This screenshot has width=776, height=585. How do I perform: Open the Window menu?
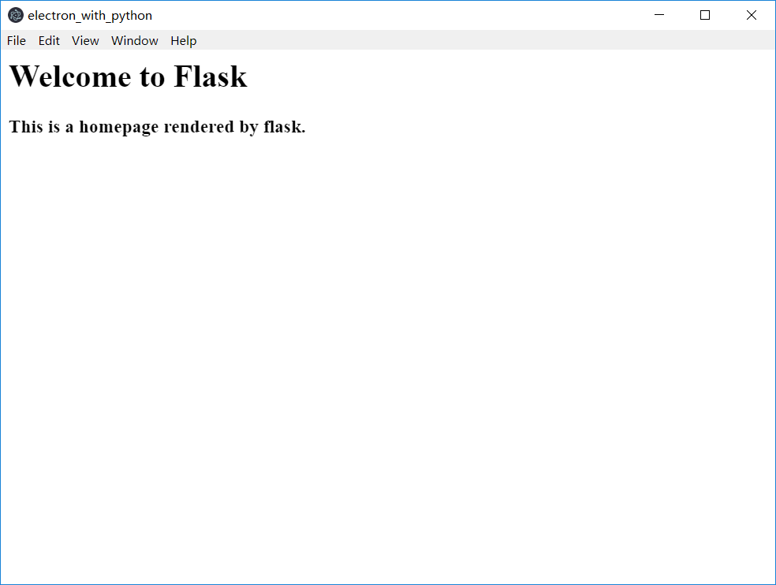[135, 40]
